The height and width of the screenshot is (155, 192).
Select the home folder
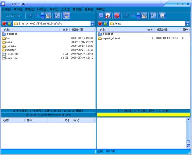click(x=7, y=42)
